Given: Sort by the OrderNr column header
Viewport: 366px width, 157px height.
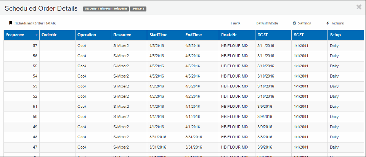Looking at the screenshot, I should 49,35.
